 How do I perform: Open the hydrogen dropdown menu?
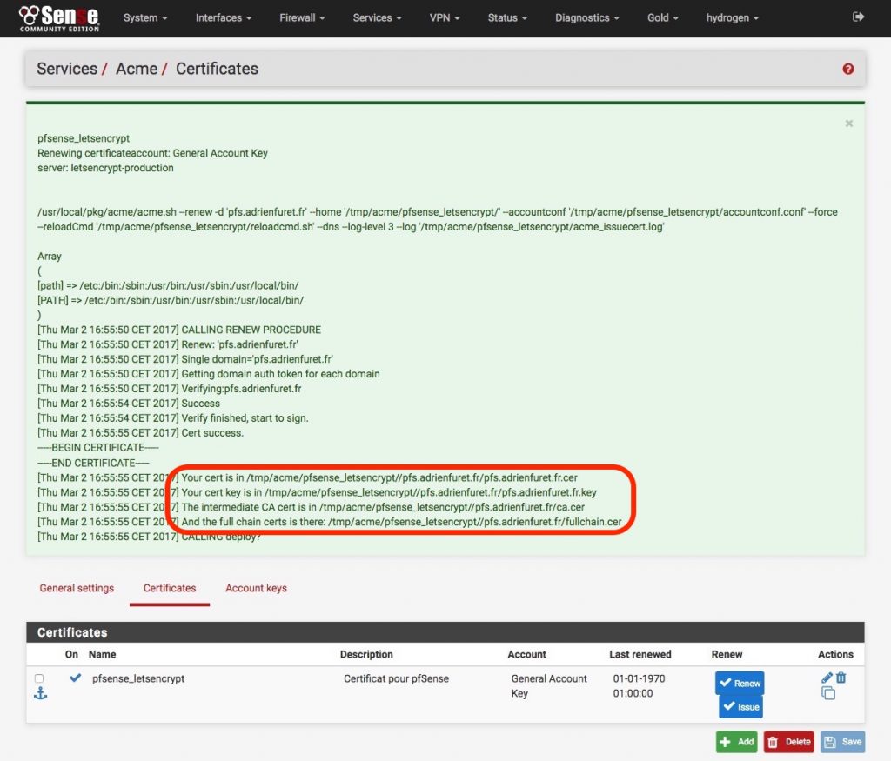pos(733,17)
